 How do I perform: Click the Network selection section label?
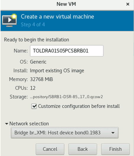pyautogui.click(x=29, y=124)
